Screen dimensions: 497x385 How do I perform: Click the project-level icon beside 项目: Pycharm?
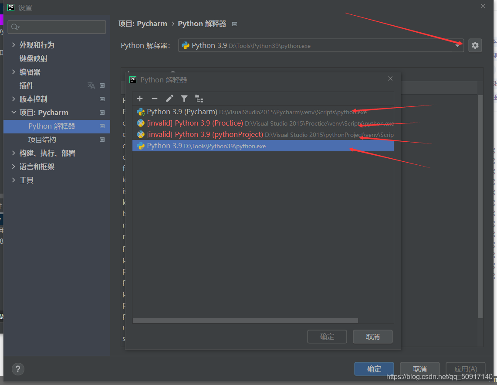click(x=102, y=112)
